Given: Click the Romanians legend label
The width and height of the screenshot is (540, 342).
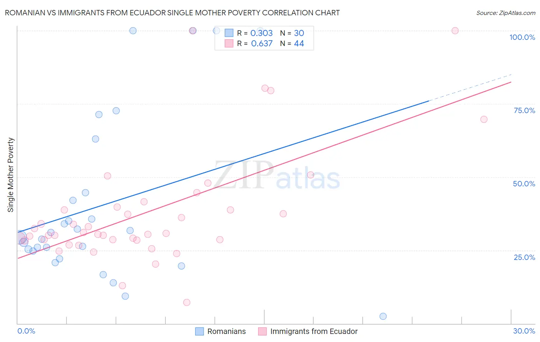Looking at the screenshot, I should pyautogui.click(x=226, y=331).
